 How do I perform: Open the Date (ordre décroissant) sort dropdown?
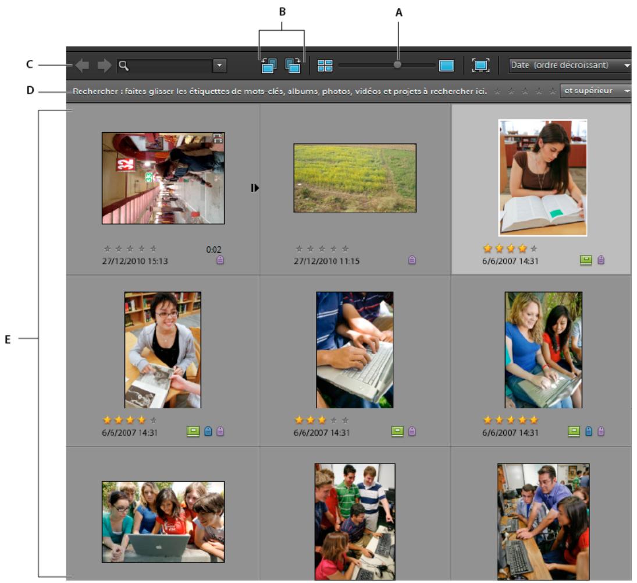pos(570,65)
